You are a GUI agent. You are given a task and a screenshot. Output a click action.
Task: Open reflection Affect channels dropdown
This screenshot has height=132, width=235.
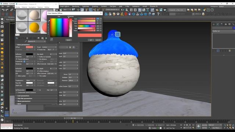click(52, 64)
